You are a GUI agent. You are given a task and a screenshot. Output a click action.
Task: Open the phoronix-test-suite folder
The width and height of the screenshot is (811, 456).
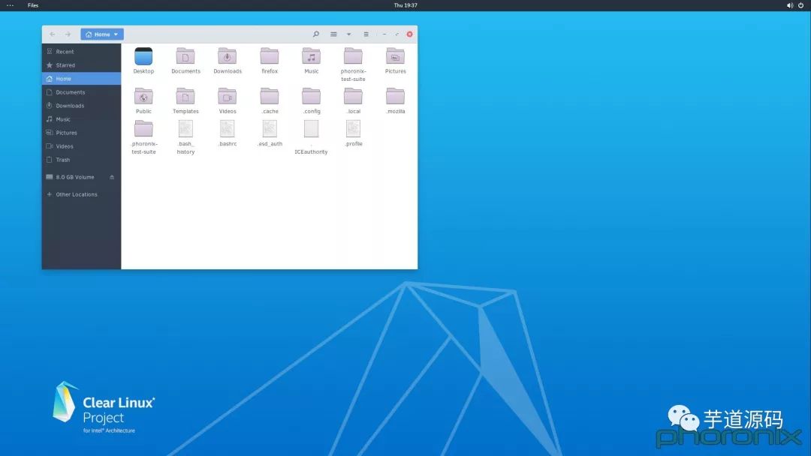pos(353,57)
